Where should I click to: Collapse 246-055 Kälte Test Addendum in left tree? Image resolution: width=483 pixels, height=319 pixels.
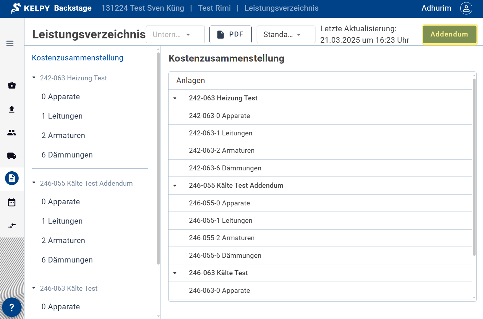pyautogui.click(x=34, y=183)
